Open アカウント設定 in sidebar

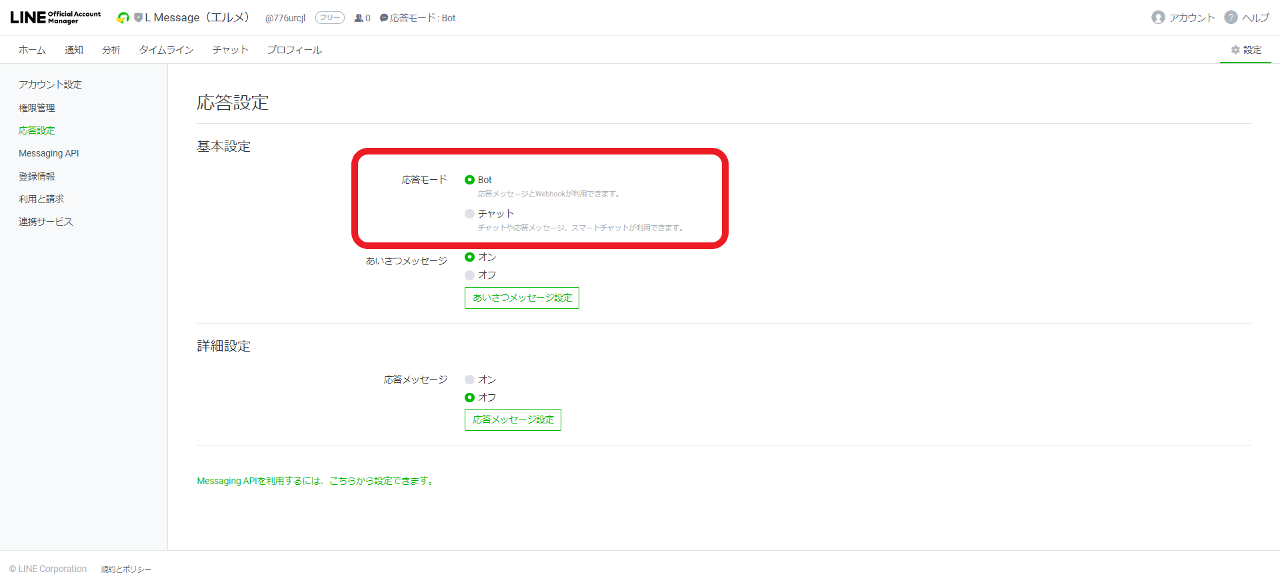[50, 85]
